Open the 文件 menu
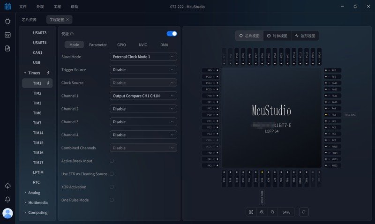375x224 pixels. tap(23, 7)
